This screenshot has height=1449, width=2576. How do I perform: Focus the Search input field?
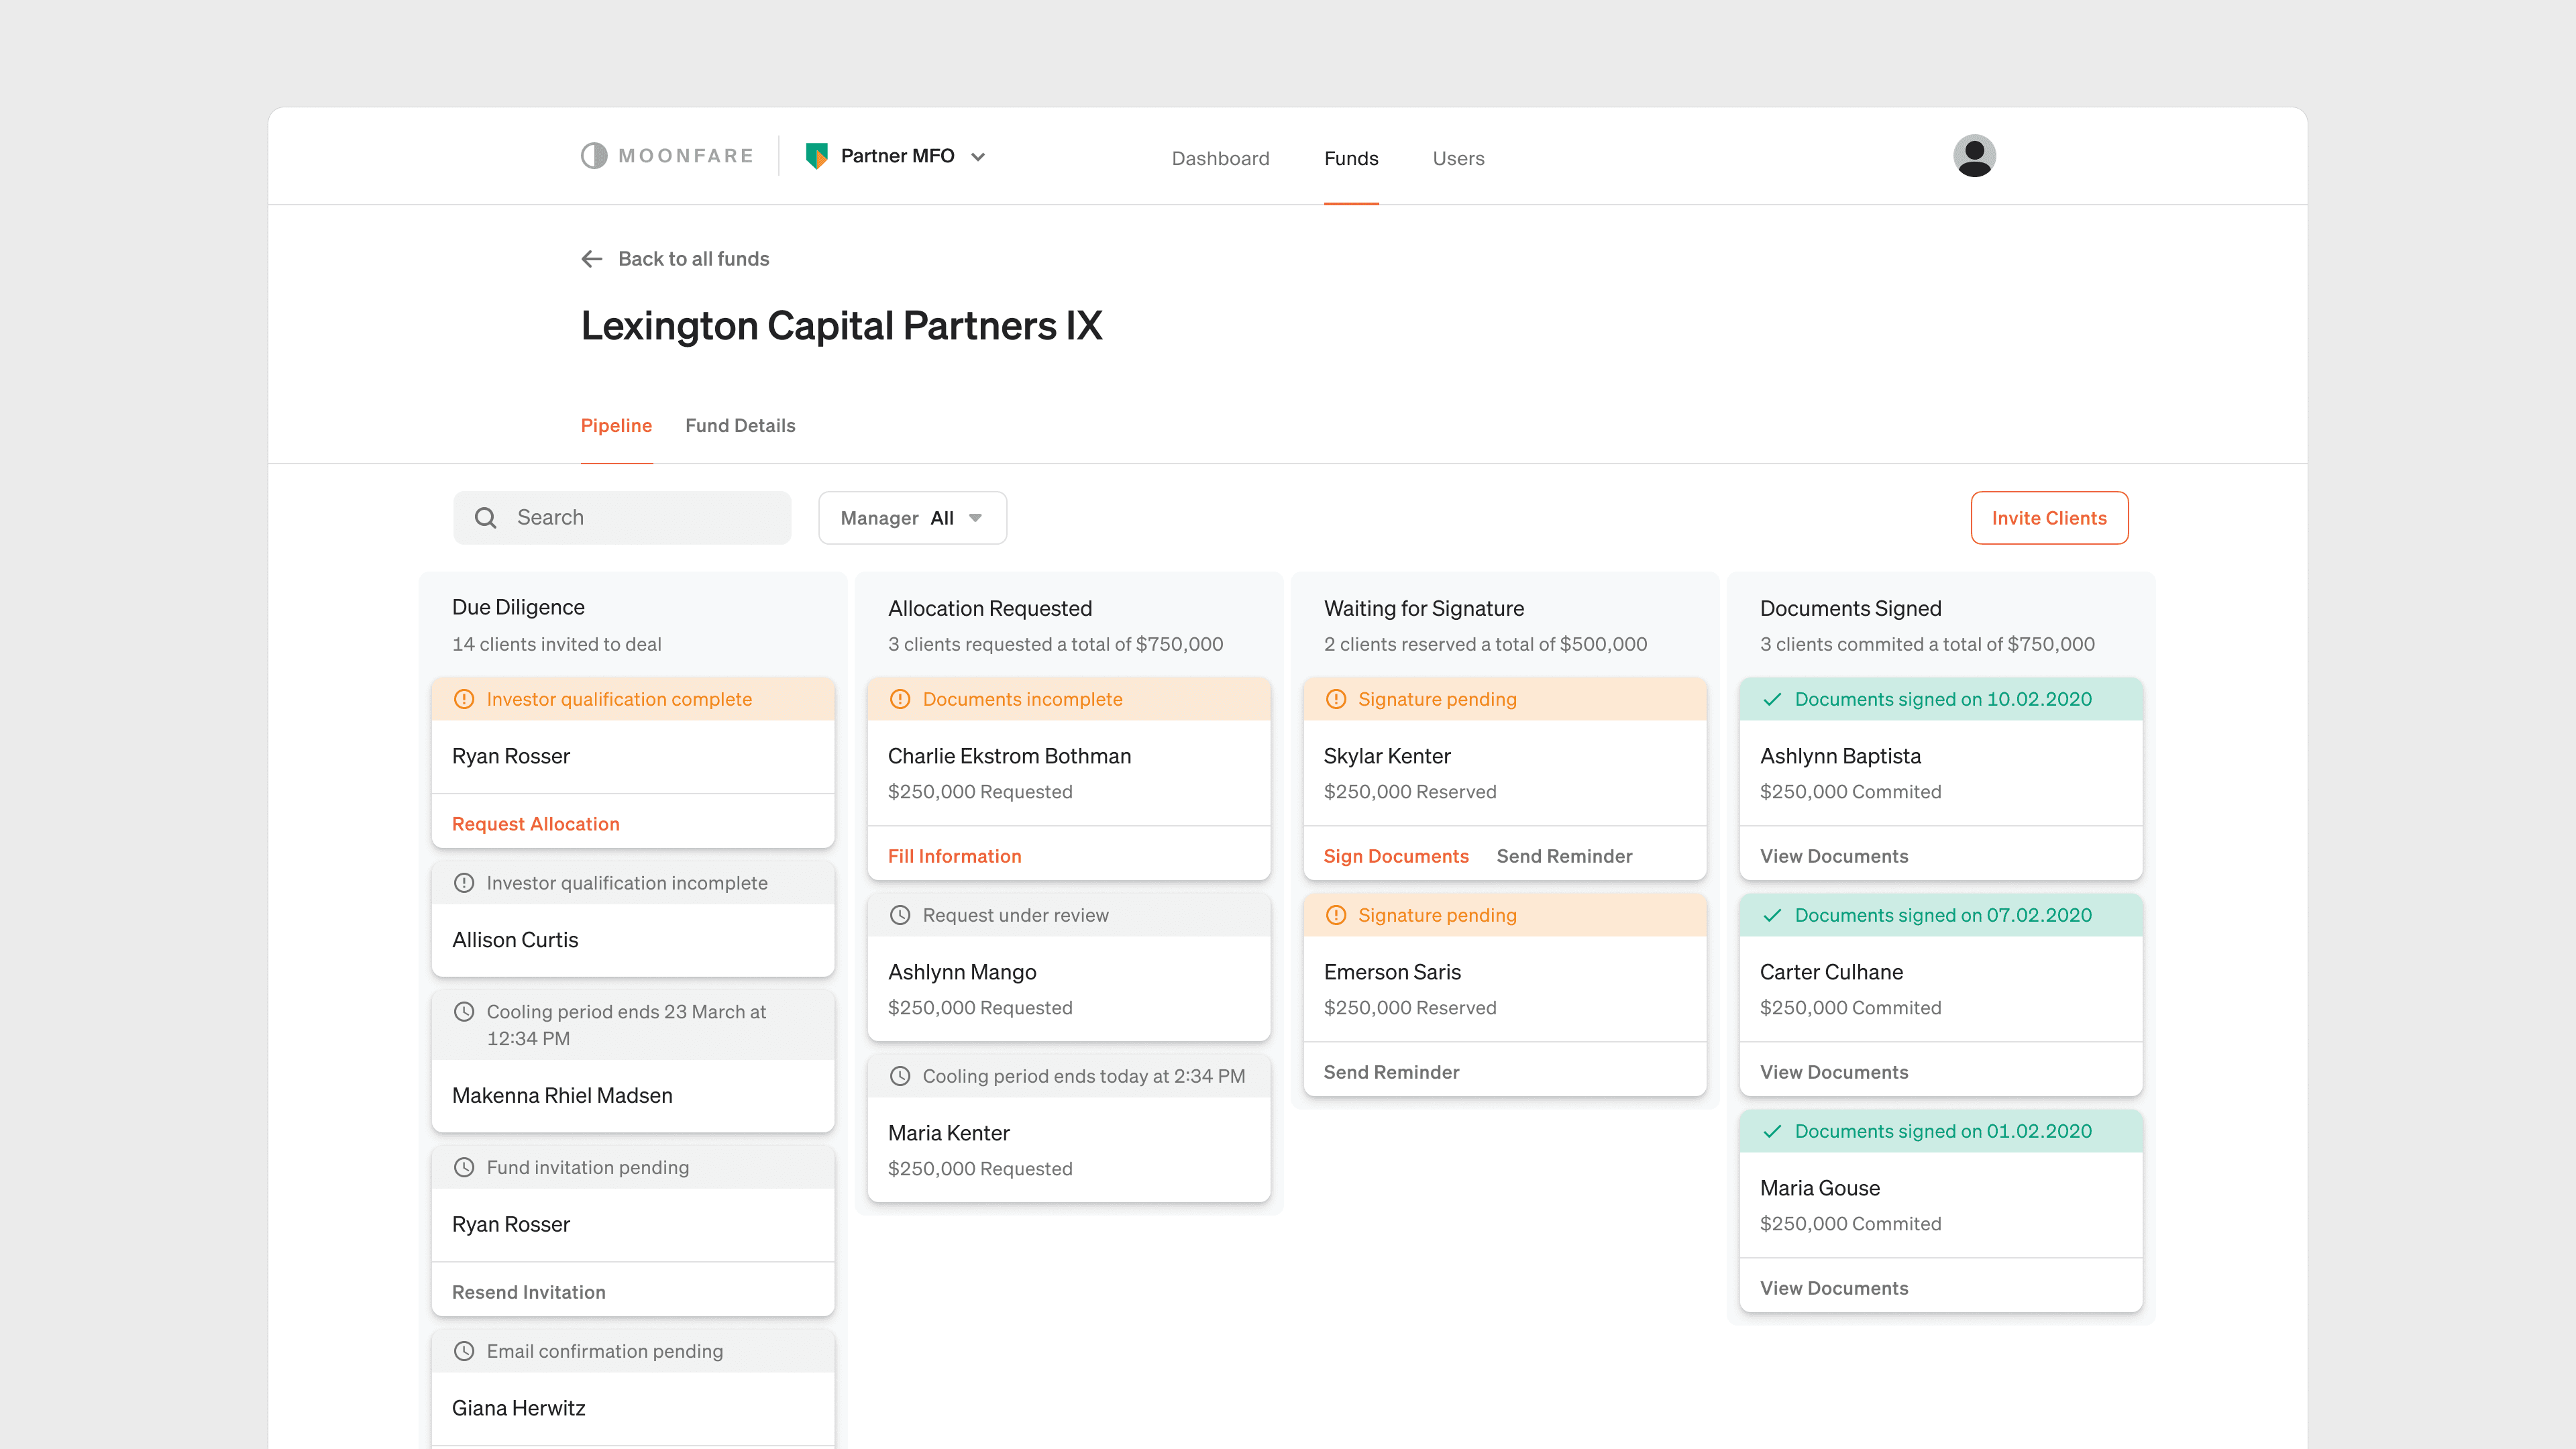(645, 518)
